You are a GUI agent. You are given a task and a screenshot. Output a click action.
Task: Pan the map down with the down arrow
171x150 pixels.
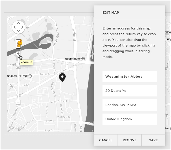pyautogui.click(x=18, y=31)
